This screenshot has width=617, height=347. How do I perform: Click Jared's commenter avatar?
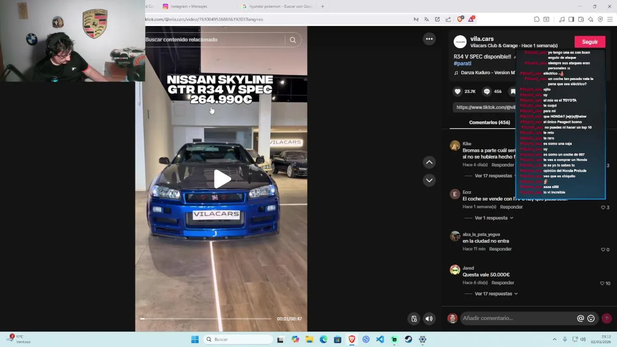[x=455, y=270]
